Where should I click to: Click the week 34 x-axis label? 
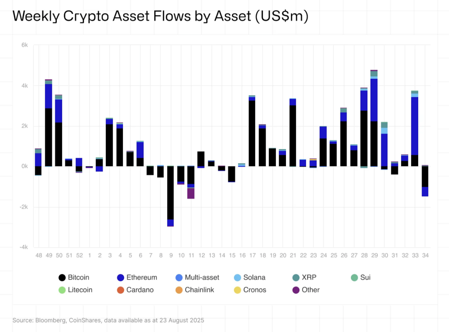[x=425, y=255]
